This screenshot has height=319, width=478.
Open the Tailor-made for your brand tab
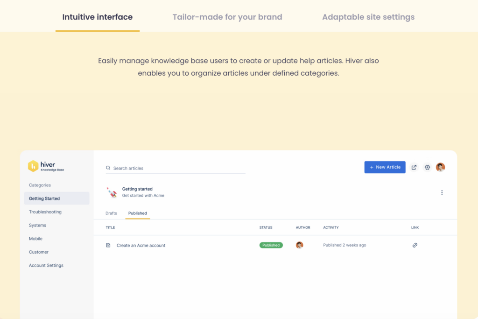(227, 17)
